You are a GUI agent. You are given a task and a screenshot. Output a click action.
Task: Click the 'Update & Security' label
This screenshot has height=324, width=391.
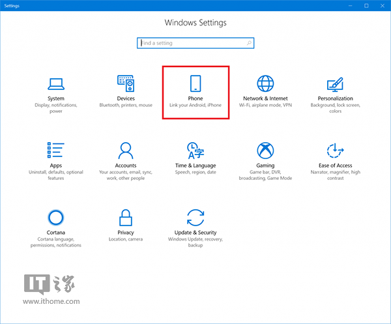tap(195, 233)
